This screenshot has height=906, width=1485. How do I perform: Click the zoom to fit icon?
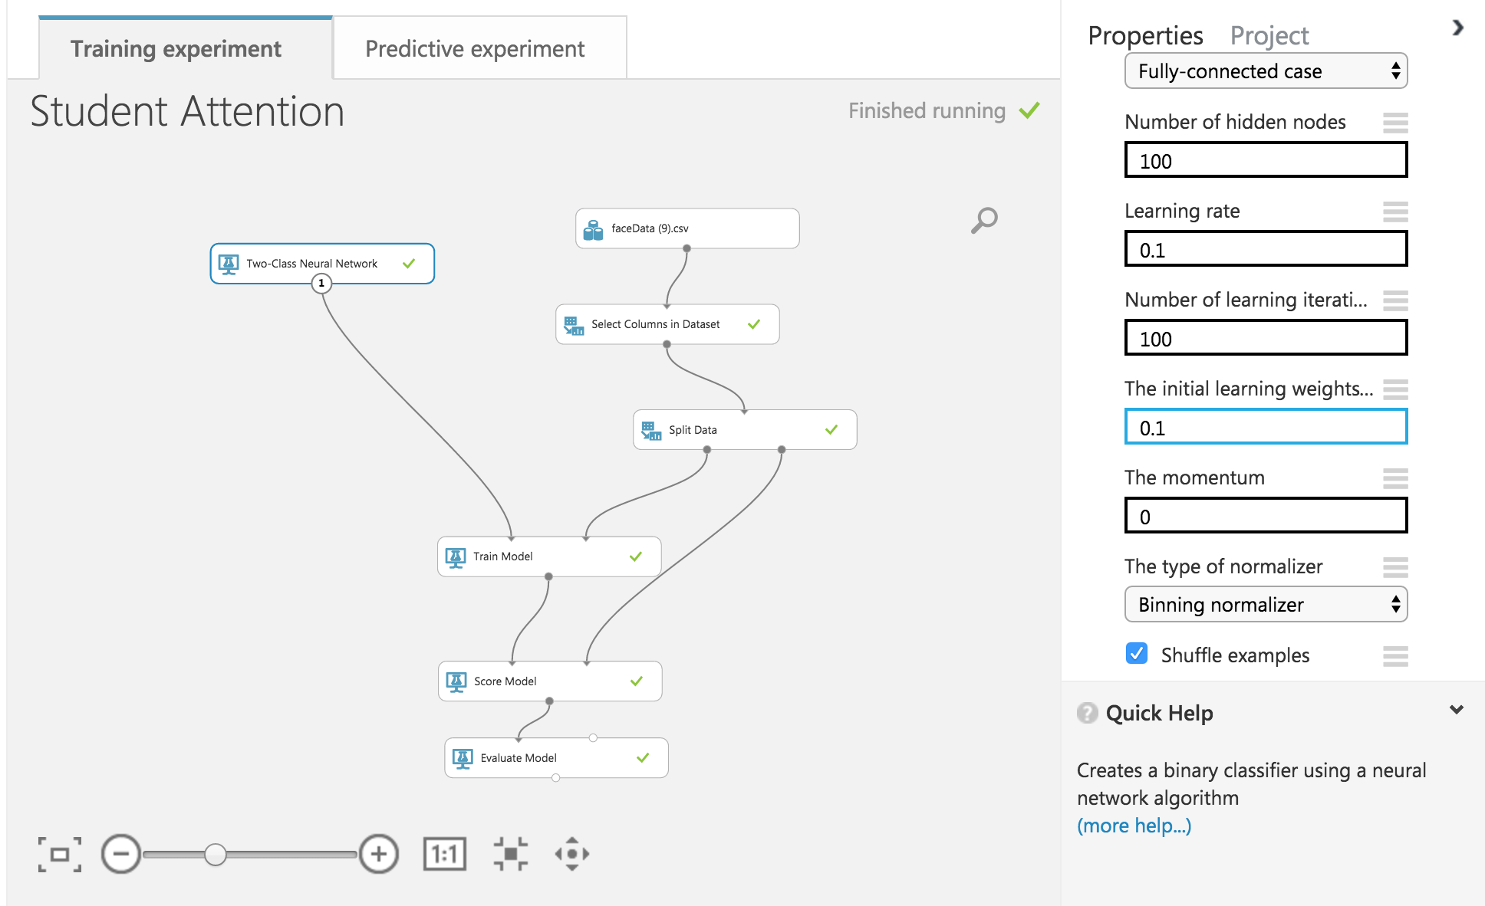tap(510, 853)
